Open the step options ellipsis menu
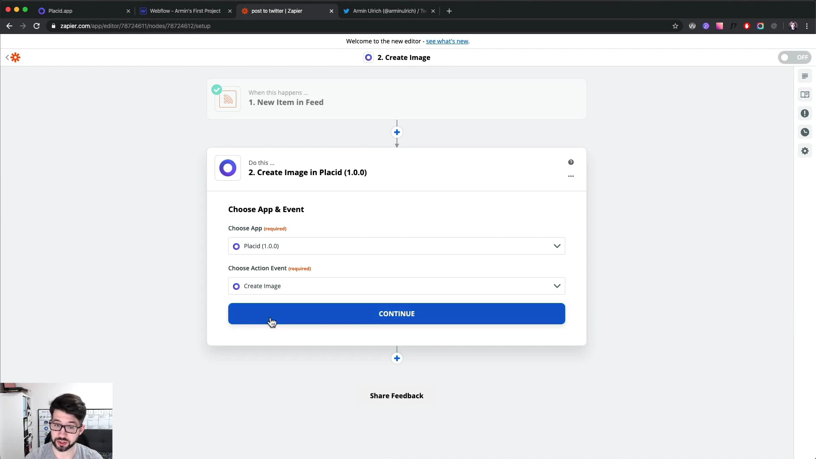Image resolution: width=816 pixels, height=459 pixels. [x=571, y=176]
